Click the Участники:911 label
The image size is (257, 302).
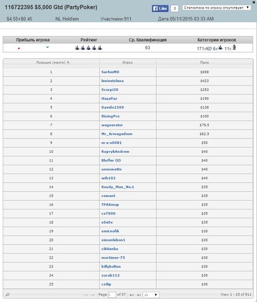116,19
